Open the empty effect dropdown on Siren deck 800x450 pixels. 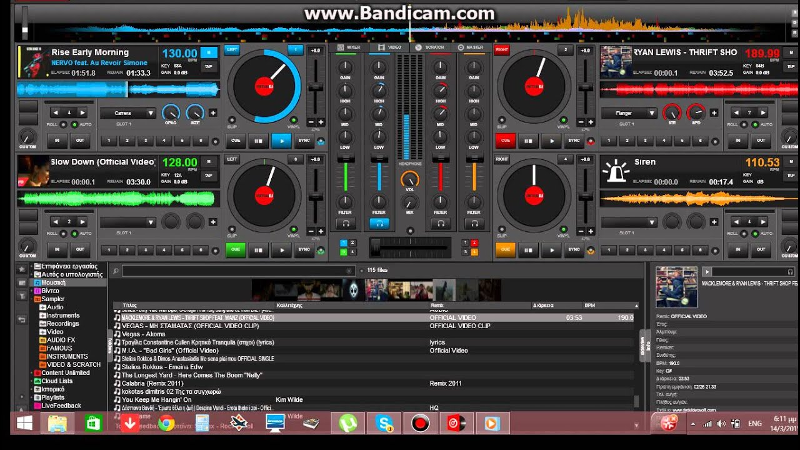(629, 222)
